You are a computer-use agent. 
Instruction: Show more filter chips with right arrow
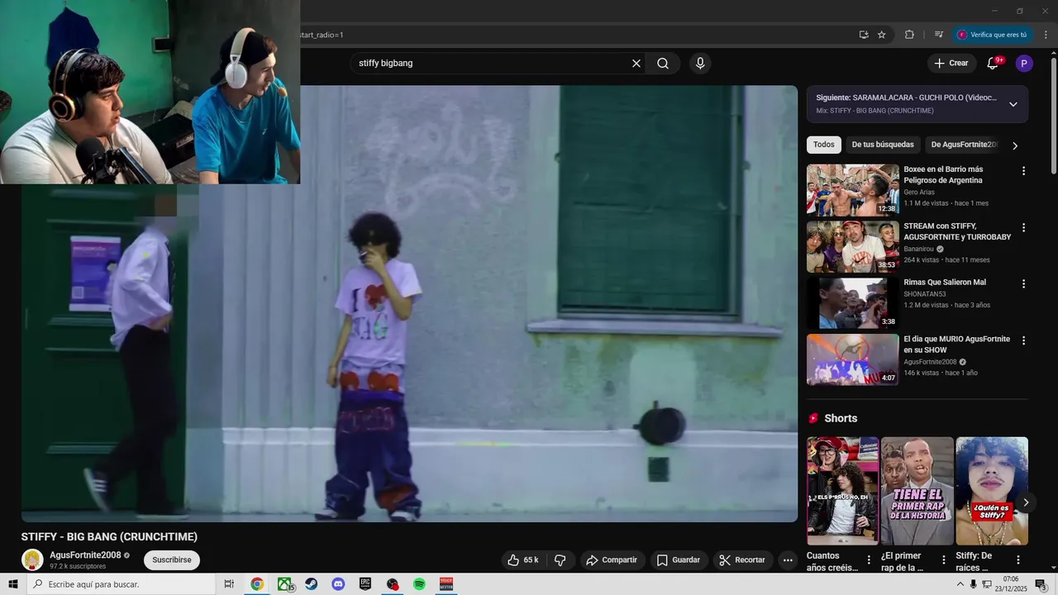pyautogui.click(x=1015, y=145)
